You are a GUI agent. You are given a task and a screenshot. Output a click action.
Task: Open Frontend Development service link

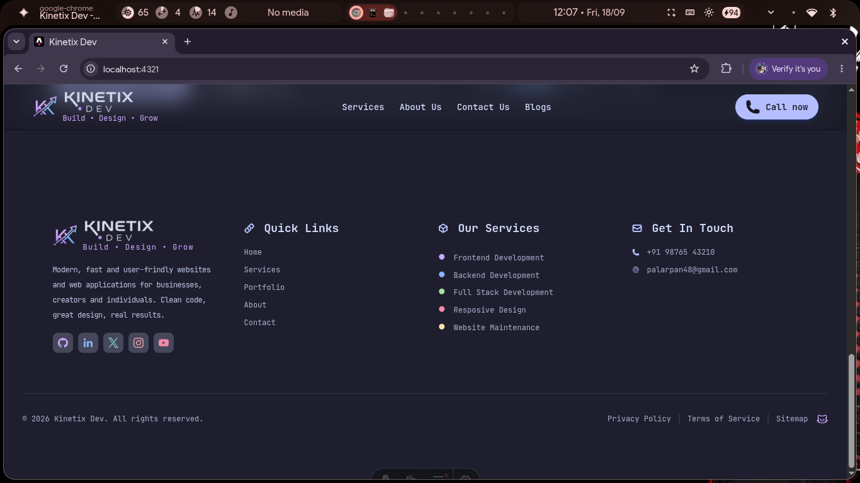499,258
